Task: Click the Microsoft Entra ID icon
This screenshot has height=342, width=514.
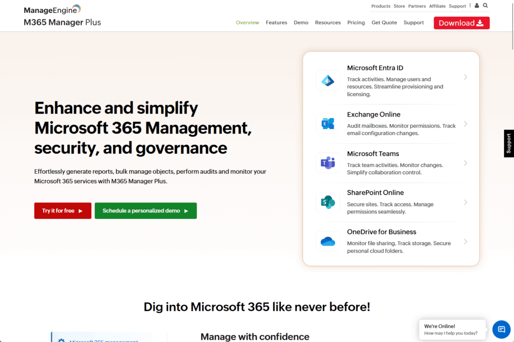Action: point(327,81)
